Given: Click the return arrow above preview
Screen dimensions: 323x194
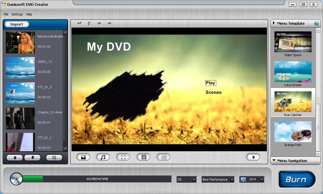Looking at the screenshot, I should [79, 24].
